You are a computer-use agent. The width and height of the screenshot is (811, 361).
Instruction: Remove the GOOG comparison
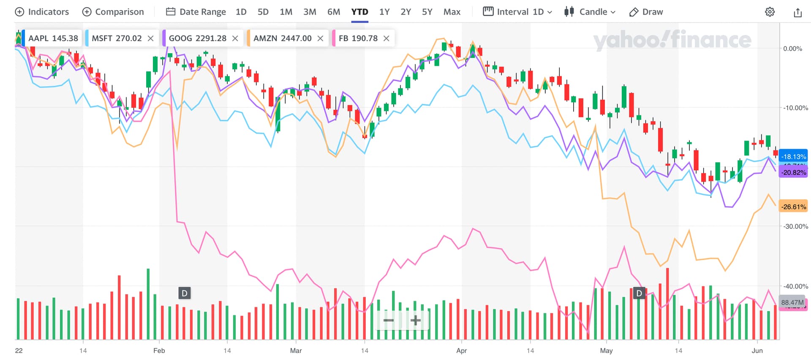(235, 38)
